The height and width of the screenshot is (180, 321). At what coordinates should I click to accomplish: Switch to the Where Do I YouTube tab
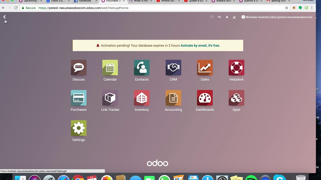pyautogui.click(x=168, y=1)
